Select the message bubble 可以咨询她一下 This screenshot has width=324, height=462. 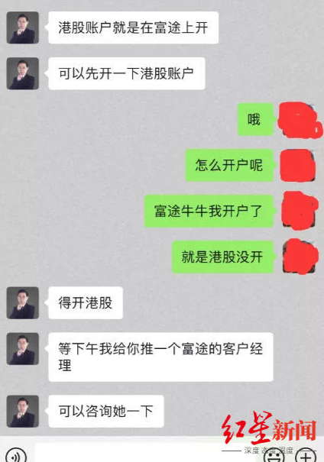tap(106, 412)
